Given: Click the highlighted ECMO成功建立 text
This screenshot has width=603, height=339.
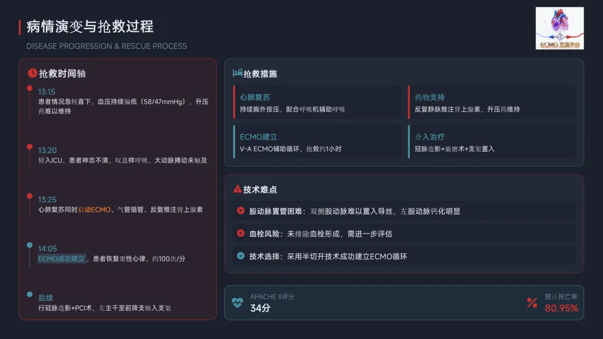Looking at the screenshot, I should point(61,259).
